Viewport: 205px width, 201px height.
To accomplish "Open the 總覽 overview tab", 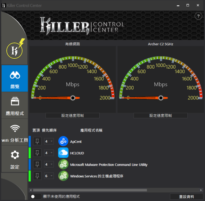I will click(x=15, y=79).
